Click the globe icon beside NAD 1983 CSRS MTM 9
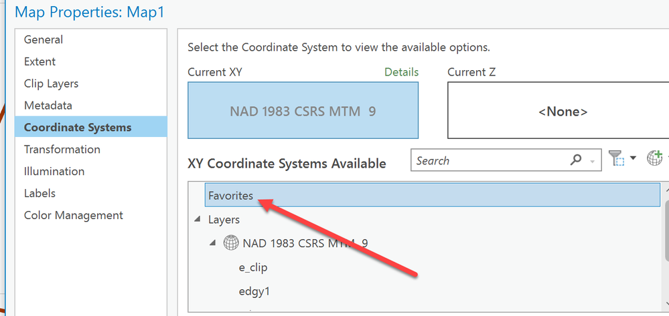 231,243
